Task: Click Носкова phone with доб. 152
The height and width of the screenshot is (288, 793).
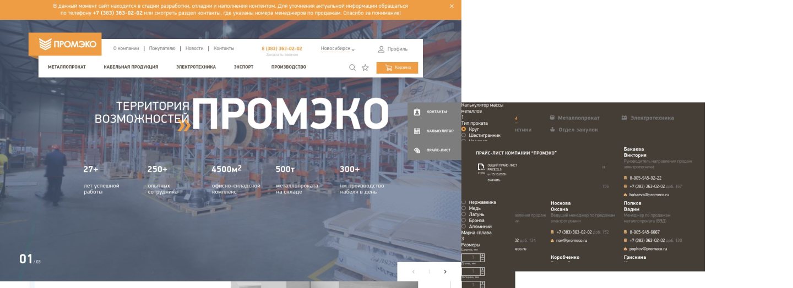Action: click(583, 232)
